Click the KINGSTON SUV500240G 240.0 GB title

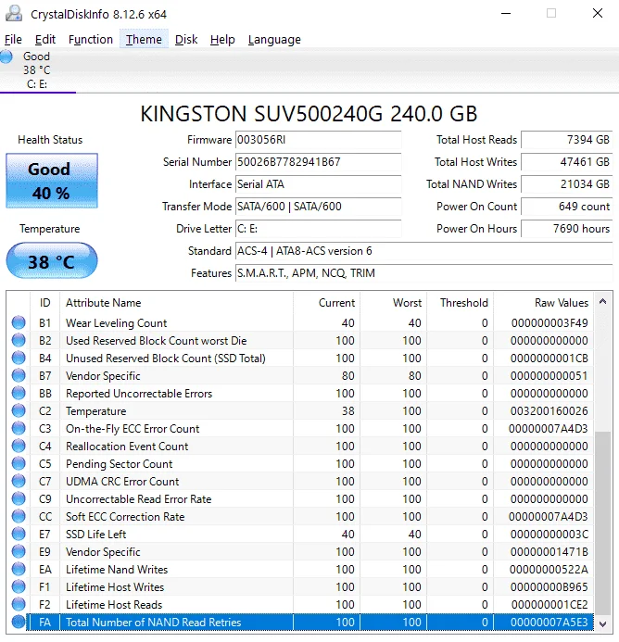point(309,113)
